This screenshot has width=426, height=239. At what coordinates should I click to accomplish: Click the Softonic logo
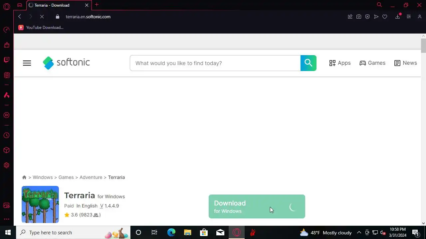66,63
